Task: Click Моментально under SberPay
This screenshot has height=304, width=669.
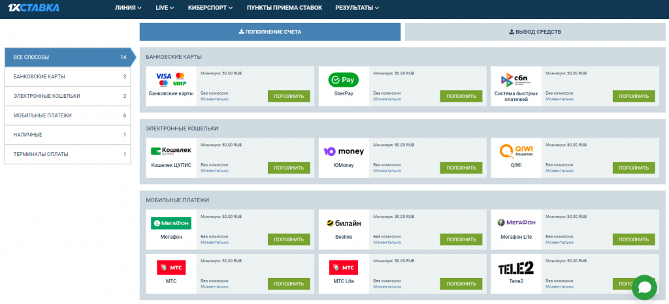Action: pyautogui.click(x=387, y=99)
